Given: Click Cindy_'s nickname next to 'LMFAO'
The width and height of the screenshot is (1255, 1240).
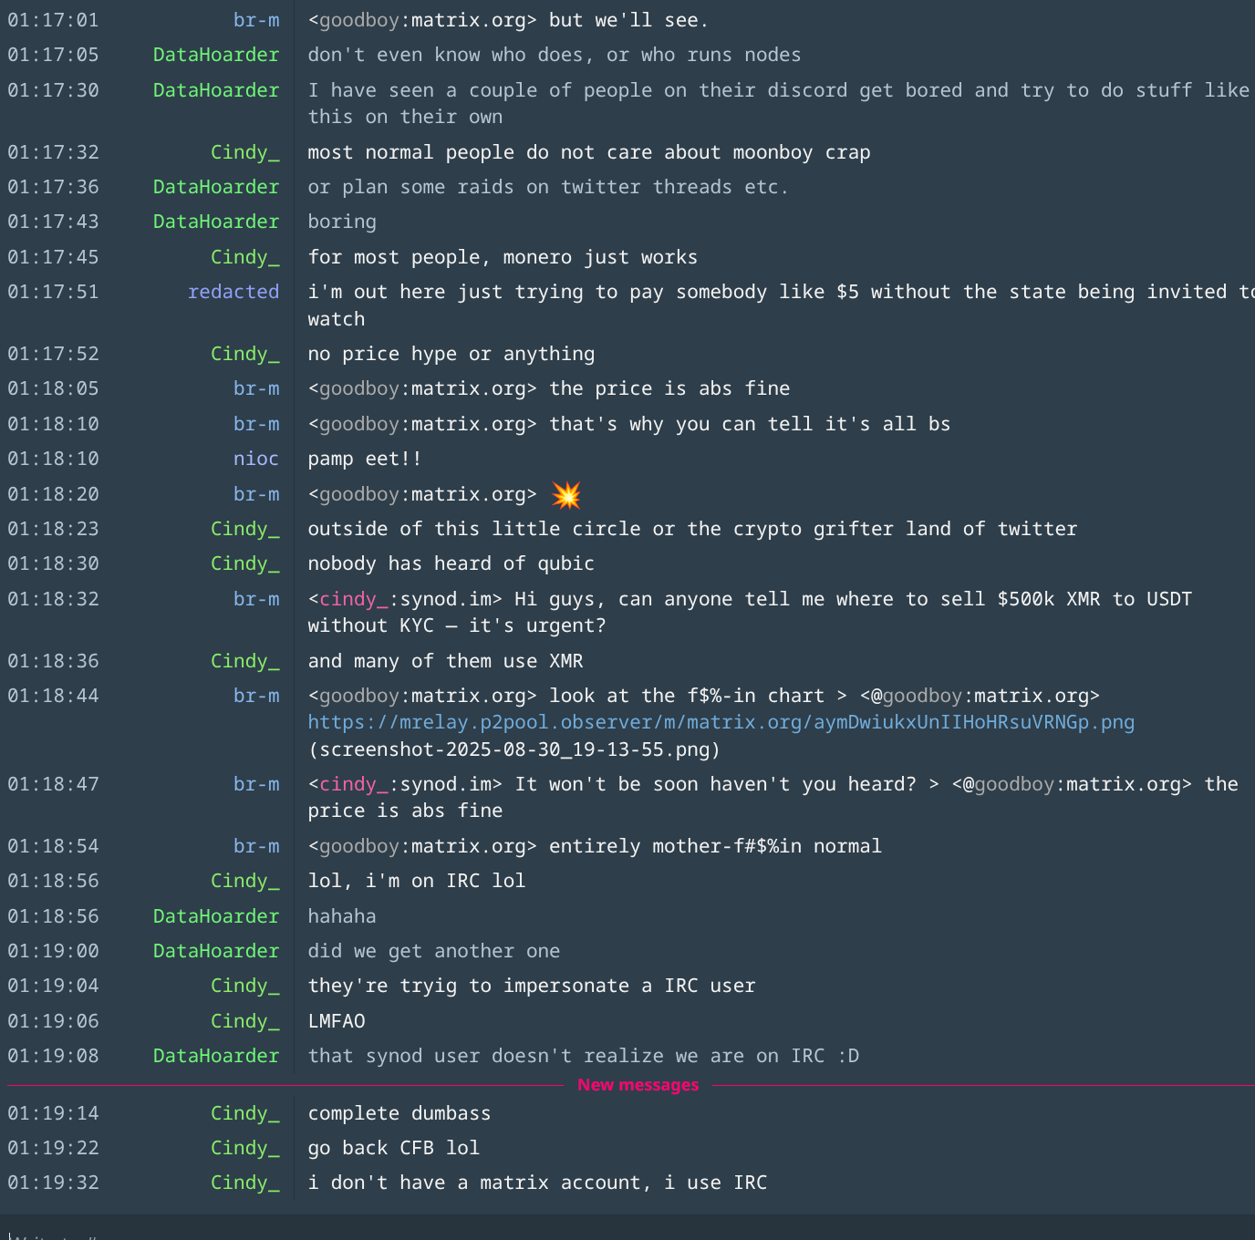Looking at the screenshot, I should [x=244, y=1021].
